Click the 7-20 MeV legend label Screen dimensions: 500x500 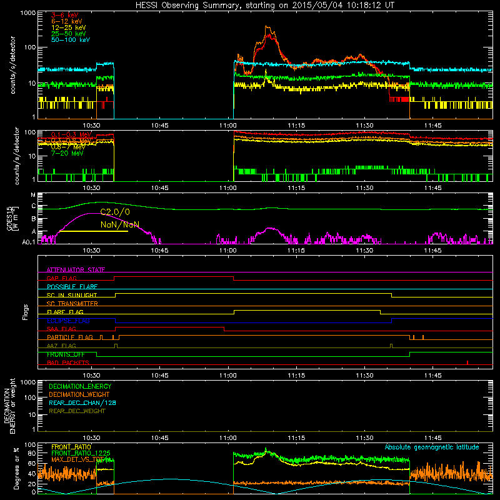(67, 153)
